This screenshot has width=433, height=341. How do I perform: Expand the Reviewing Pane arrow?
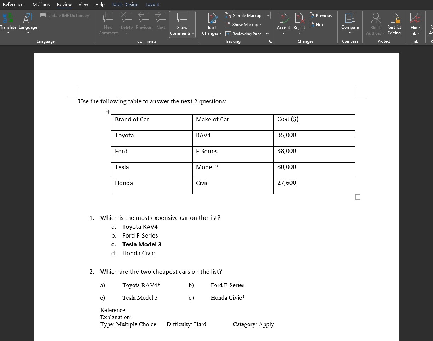267,34
